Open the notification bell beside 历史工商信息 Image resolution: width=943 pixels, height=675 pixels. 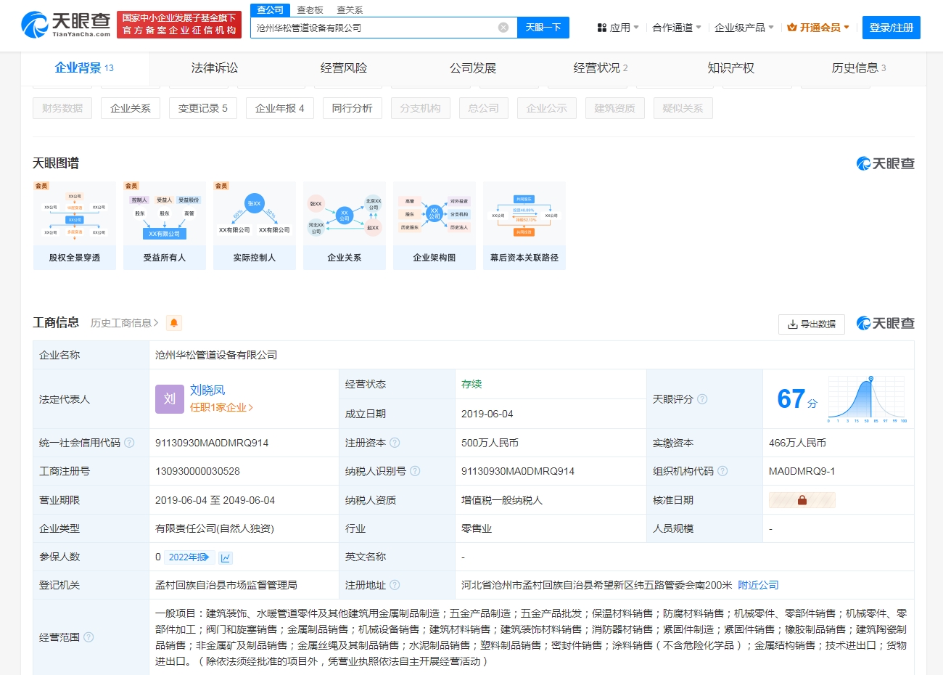[174, 323]
